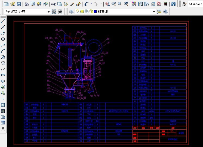The height and width of the screenshot is (147, 203).
Task: Select the Rectangle tool
Action: pyautogui.click(x=3, y=45)
